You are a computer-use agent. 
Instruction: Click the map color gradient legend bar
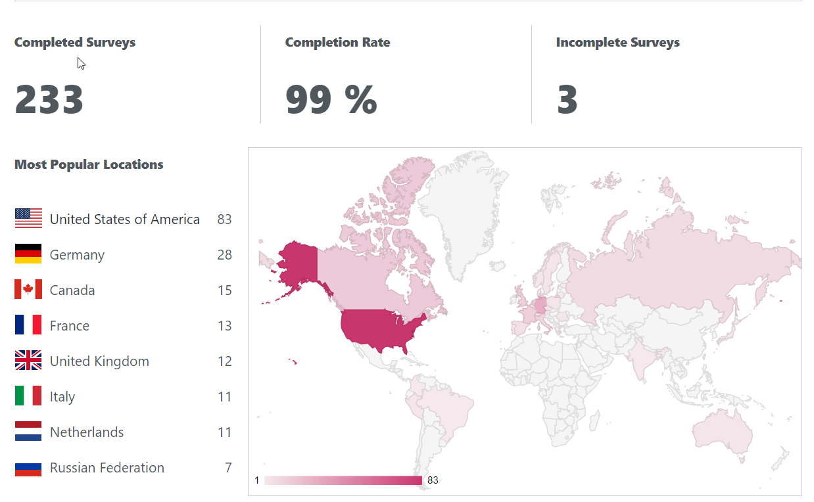pos(343,480)
